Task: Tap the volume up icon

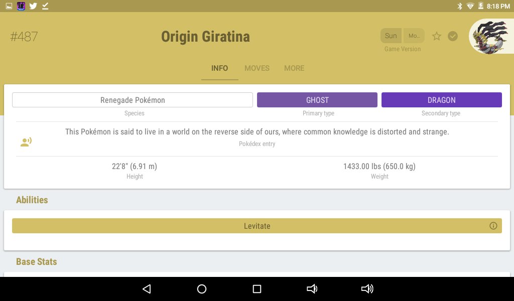Action: coord(367,288)
